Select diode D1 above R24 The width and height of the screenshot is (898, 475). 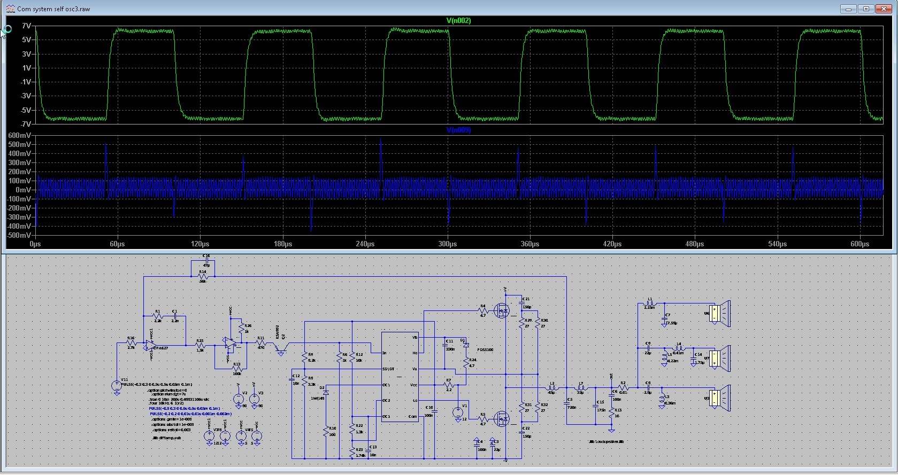[466, 345]
